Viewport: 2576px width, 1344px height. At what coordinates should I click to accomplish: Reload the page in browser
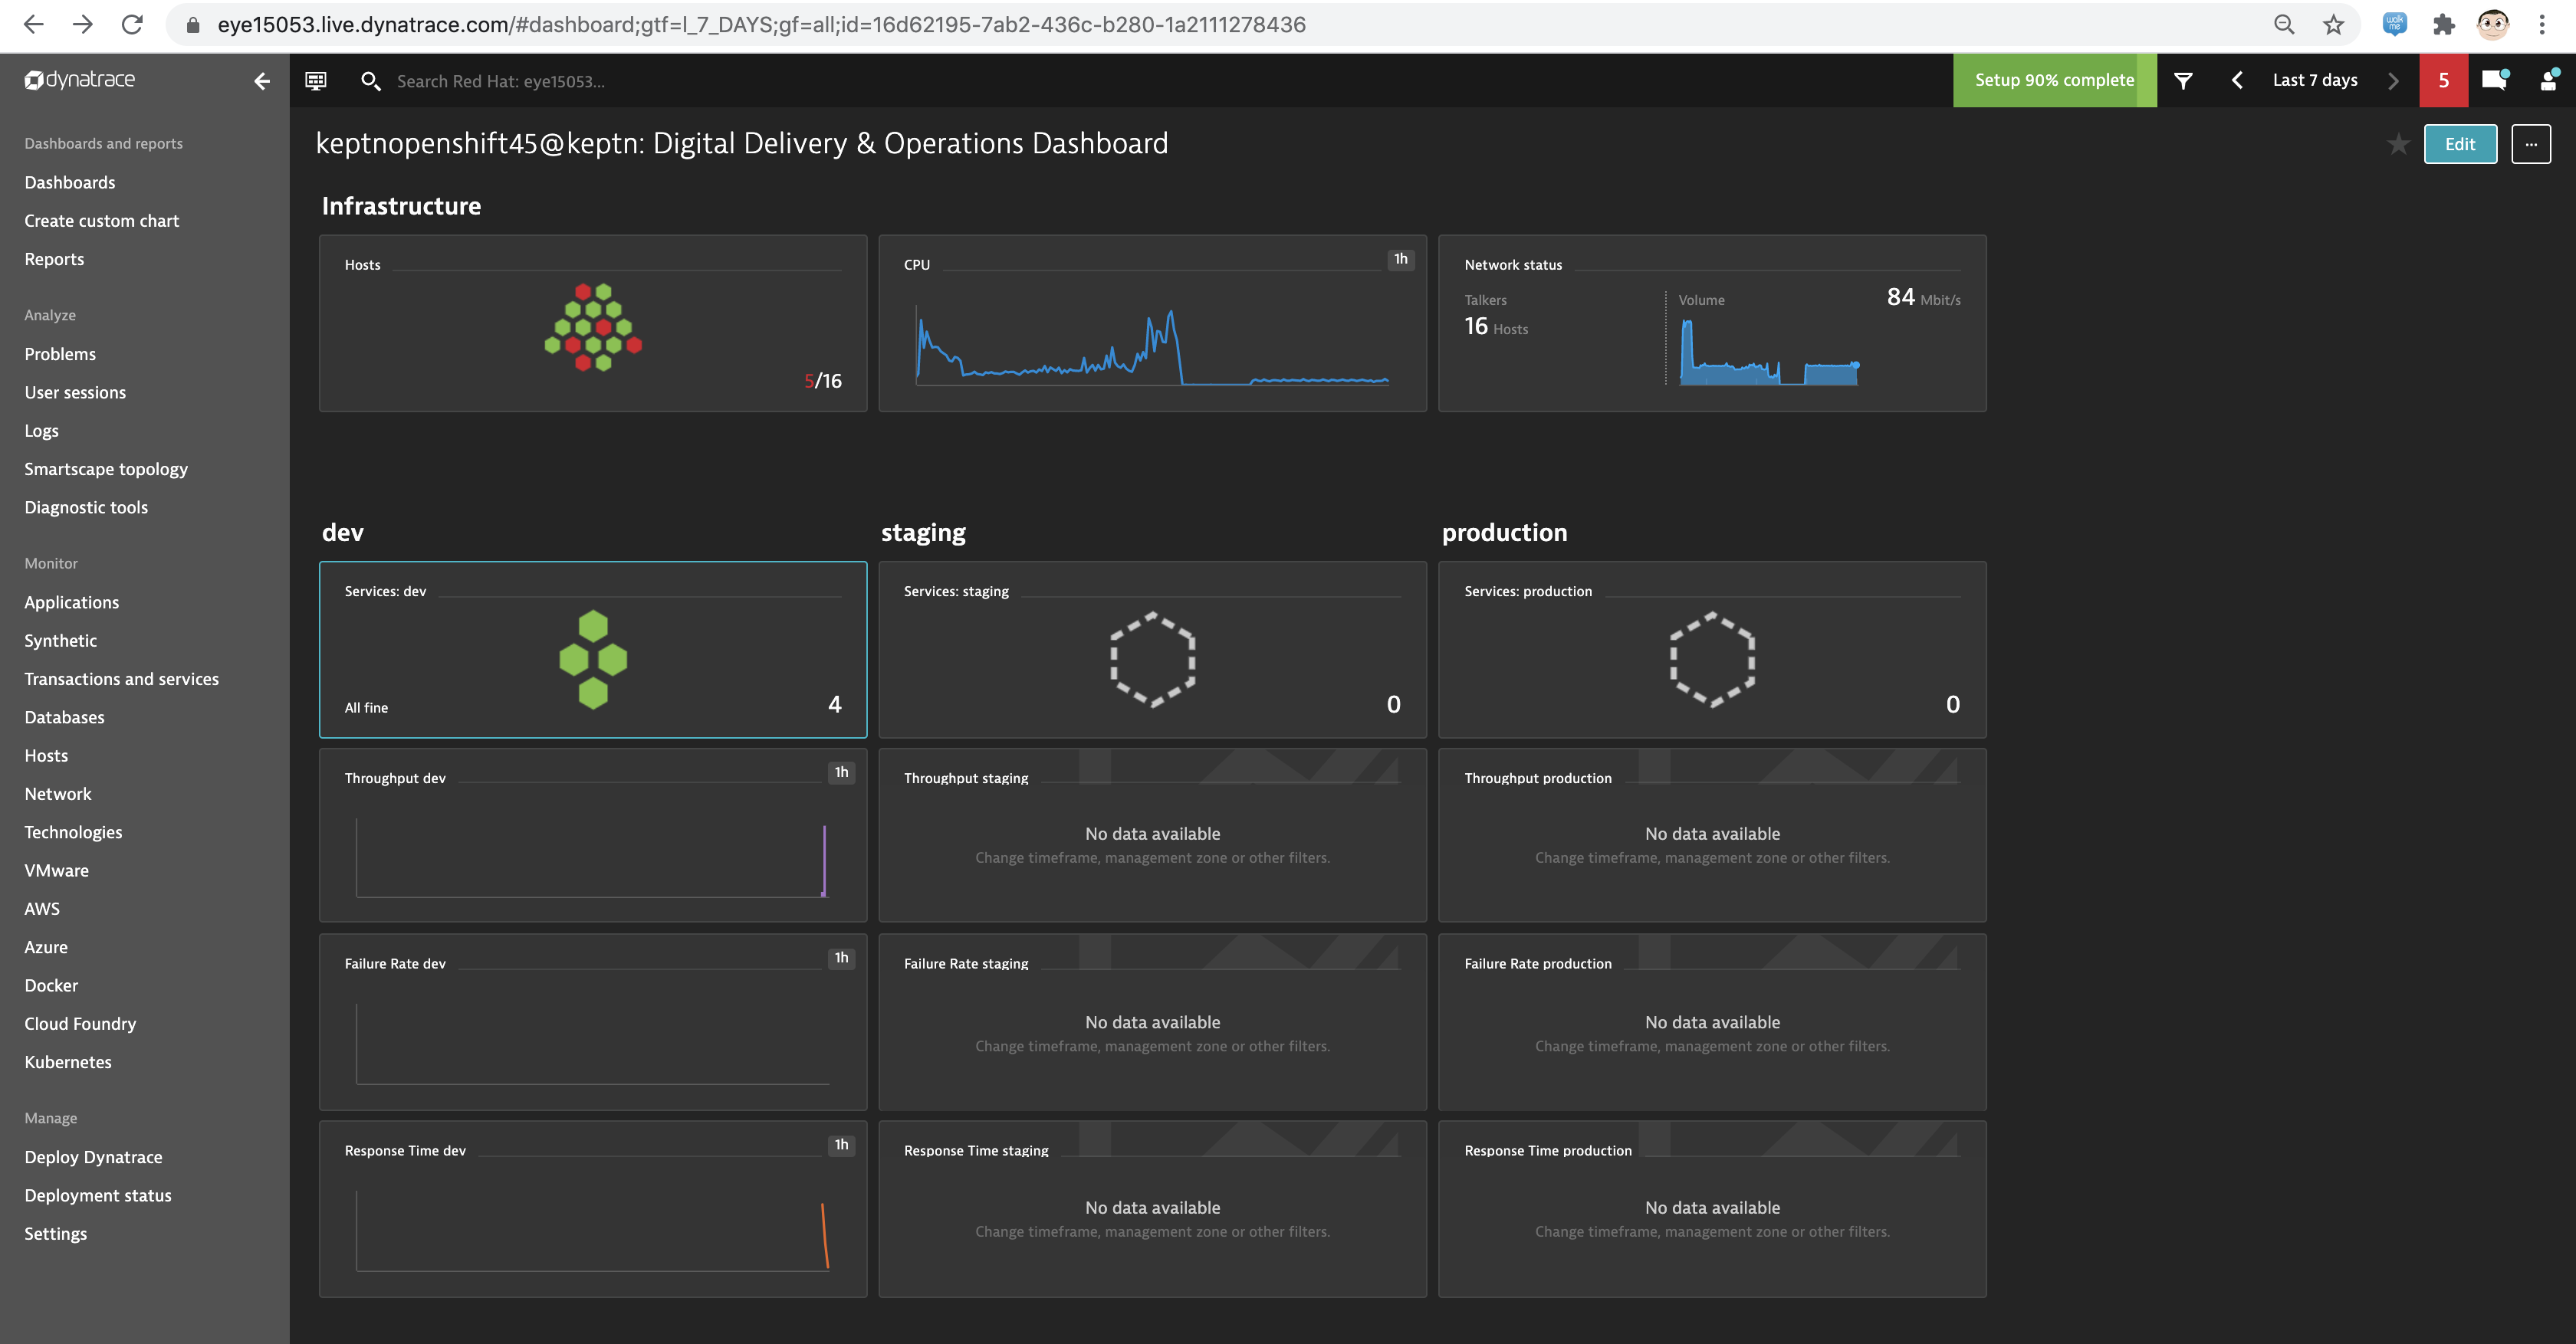click(132, 25)
